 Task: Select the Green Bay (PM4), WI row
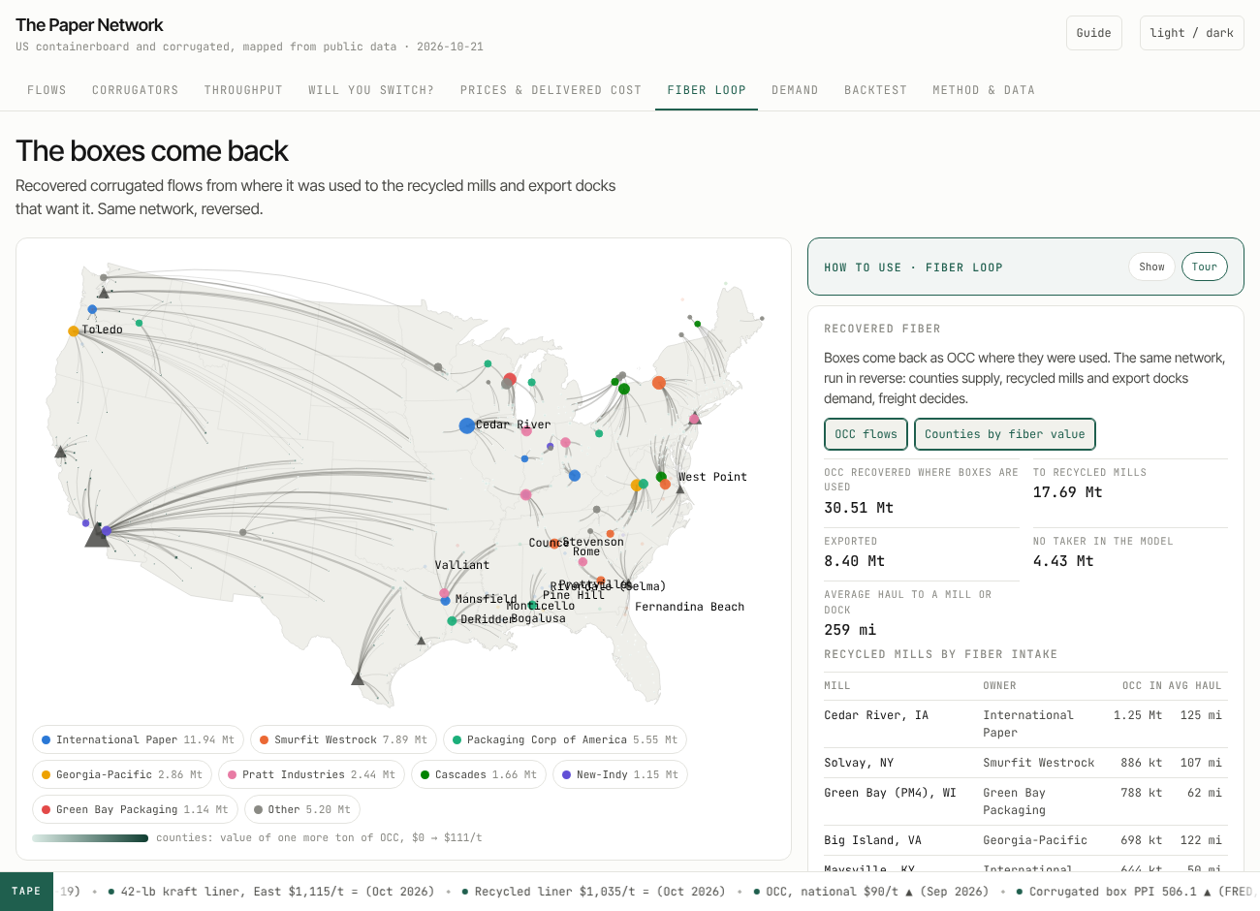(x=1025, y=801)
